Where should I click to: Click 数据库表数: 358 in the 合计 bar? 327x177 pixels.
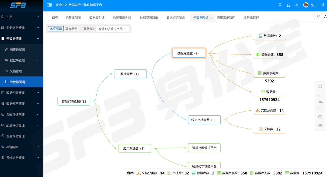(232, 173)
